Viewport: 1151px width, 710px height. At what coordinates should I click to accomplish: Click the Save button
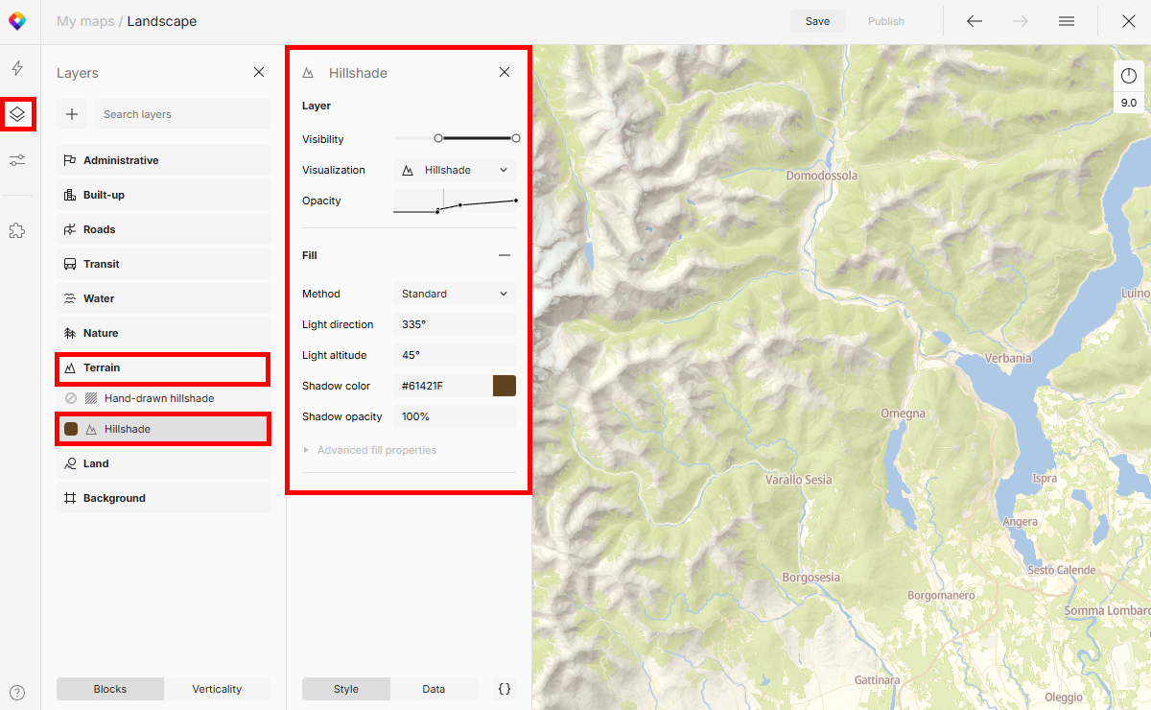[x=817, y=20]
